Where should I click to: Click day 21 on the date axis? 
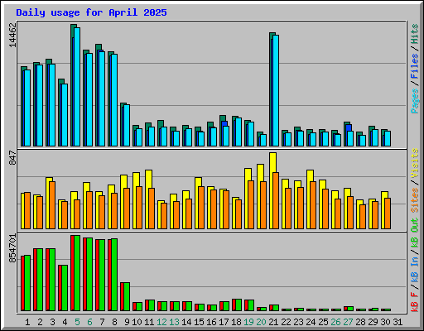[273, 322]
